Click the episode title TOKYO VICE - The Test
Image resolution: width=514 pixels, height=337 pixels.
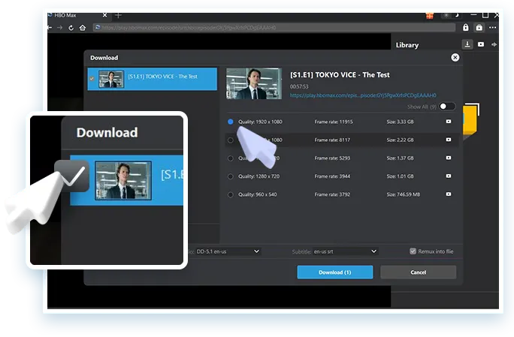[340, 75]
